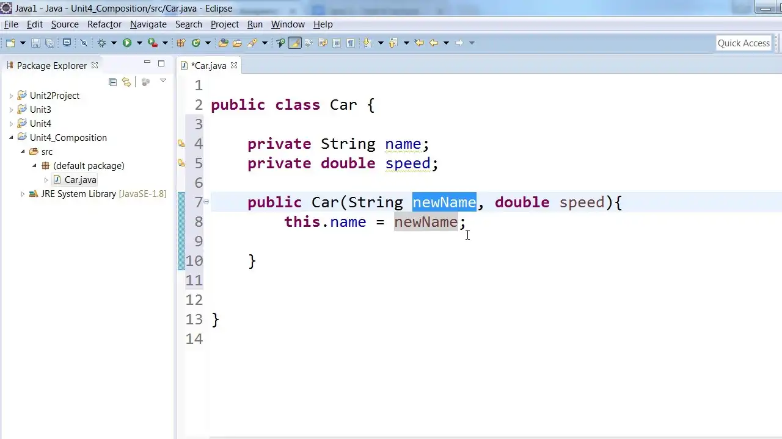Open the Refactor menu
This screenshot has width=782, height=439.
pos(104,24)
